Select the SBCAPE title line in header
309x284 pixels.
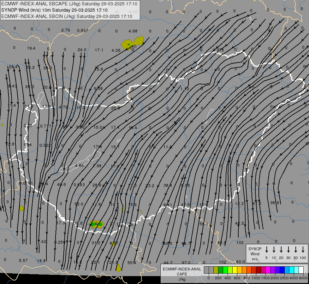click(x=69, y=4)
